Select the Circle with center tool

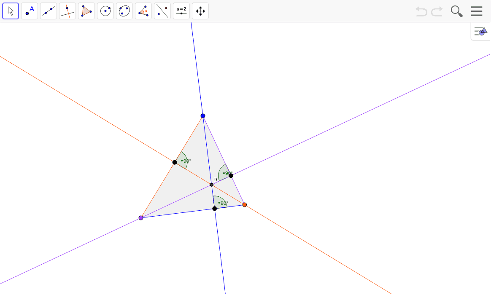point(105,11)
